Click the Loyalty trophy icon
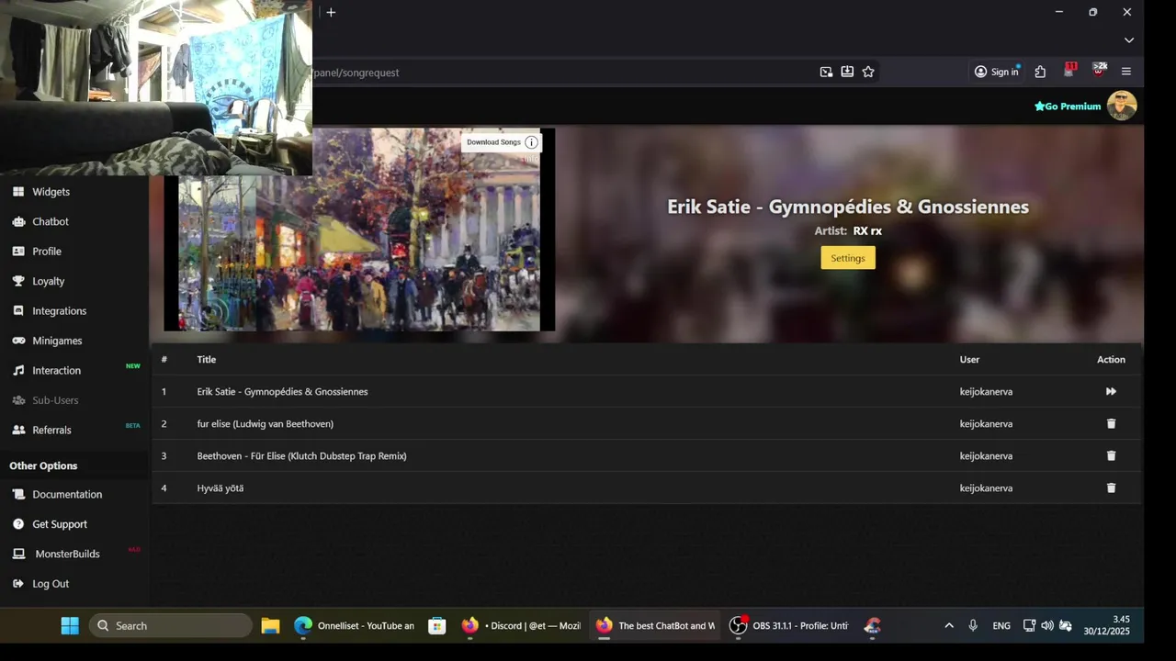 tap(18, 281)
